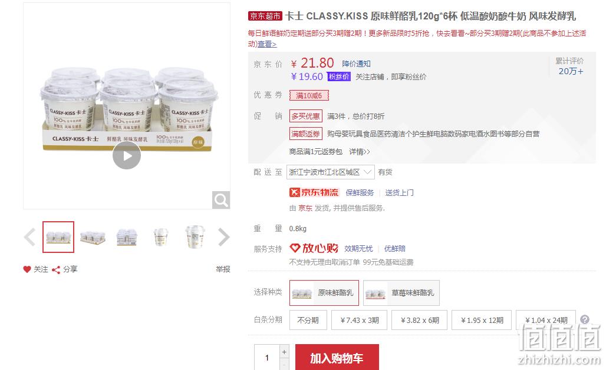Play the product video
This screenshot has height=370, width=606.
coord(127,155)
